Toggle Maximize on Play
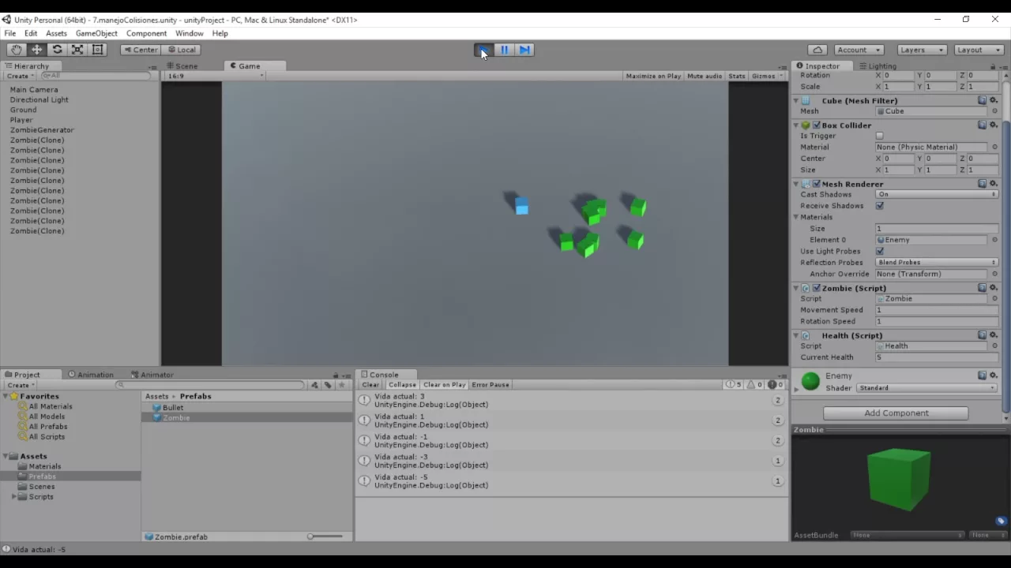1011x568 pixels. (x=653, y=76)
